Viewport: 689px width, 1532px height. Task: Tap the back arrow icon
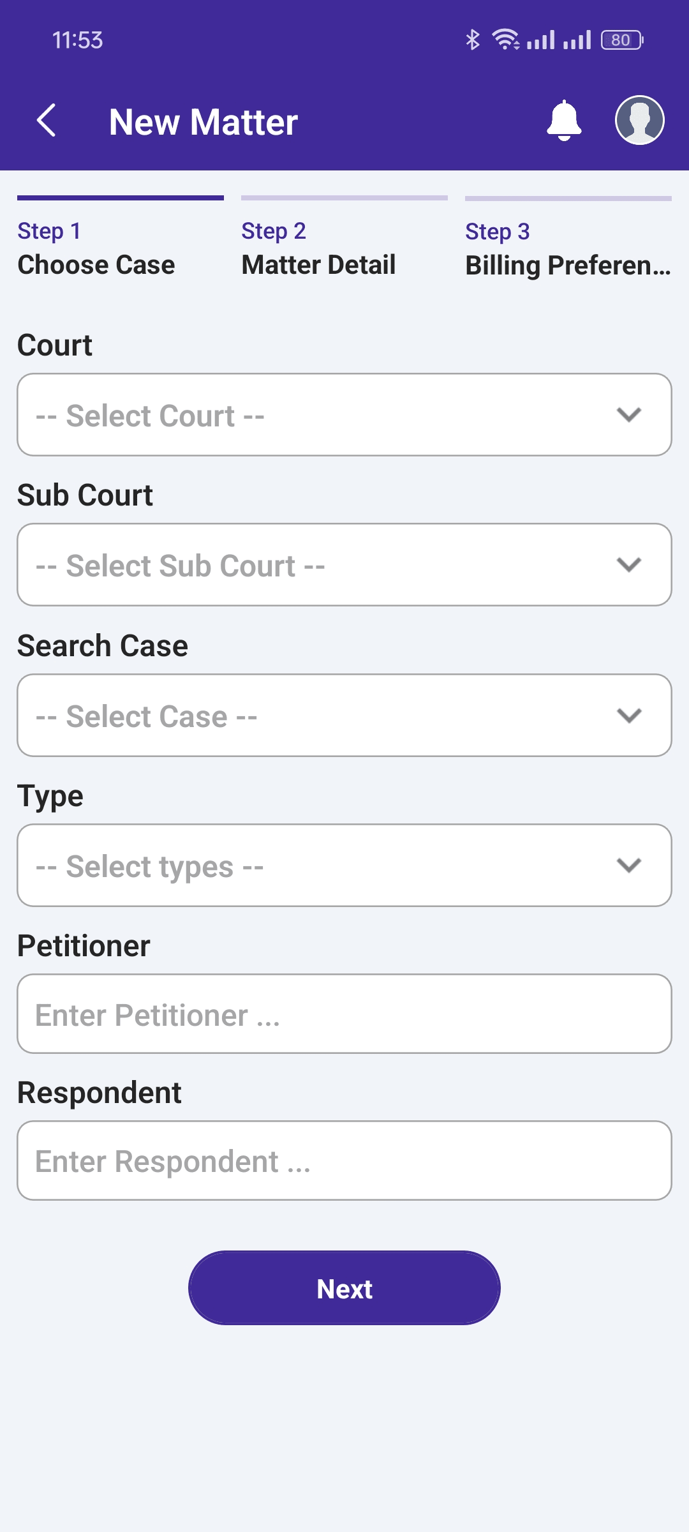click(x=47, y=121)
